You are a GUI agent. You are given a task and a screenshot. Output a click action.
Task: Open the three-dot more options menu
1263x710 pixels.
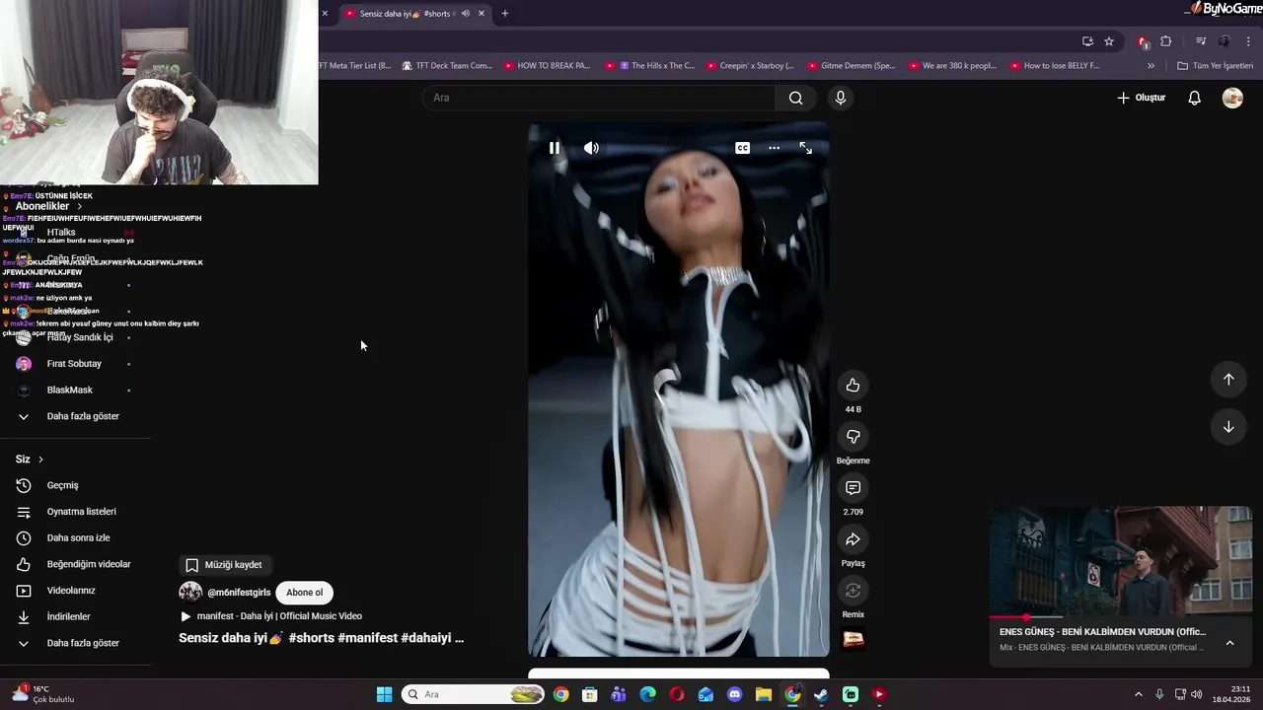[x=774, y=148]
